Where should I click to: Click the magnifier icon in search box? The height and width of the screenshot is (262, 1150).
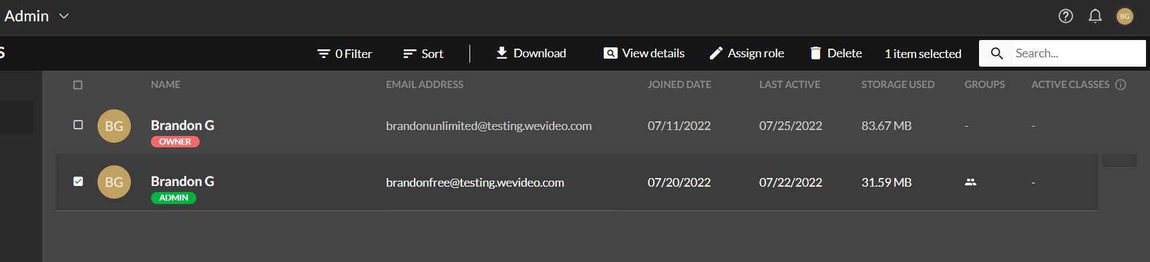[x=996, y=53]
